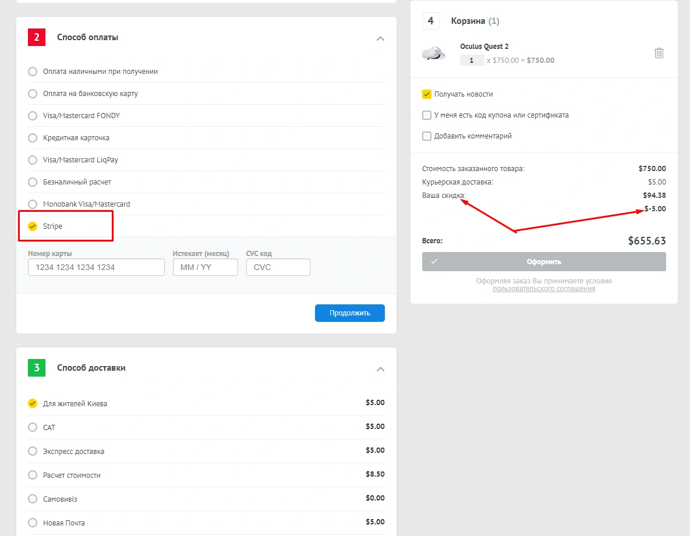Collapse the delivery method section chevron

[x=380, y=369]
